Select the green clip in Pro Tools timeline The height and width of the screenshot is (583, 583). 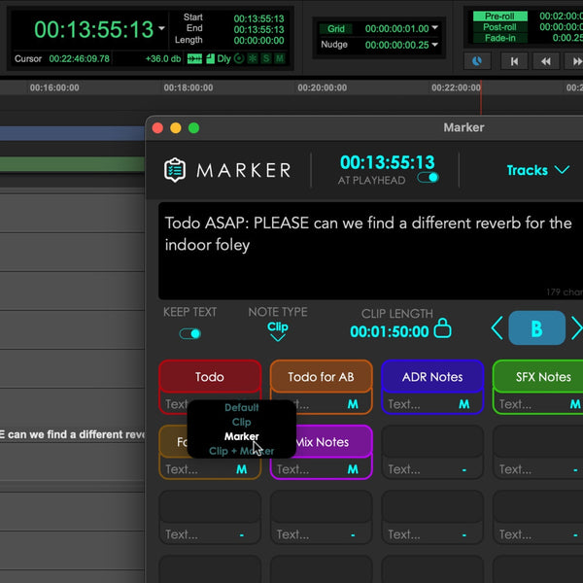pyautogui.click(x=72, y=164)
